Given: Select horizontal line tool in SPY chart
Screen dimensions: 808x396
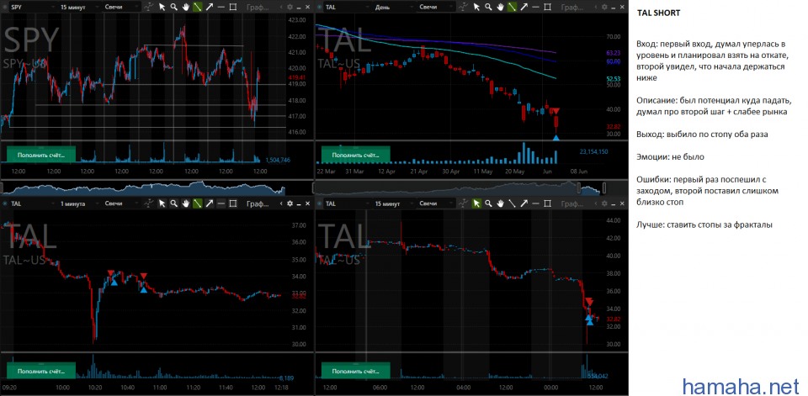Looking at the screenshot, I should point(221,7).
